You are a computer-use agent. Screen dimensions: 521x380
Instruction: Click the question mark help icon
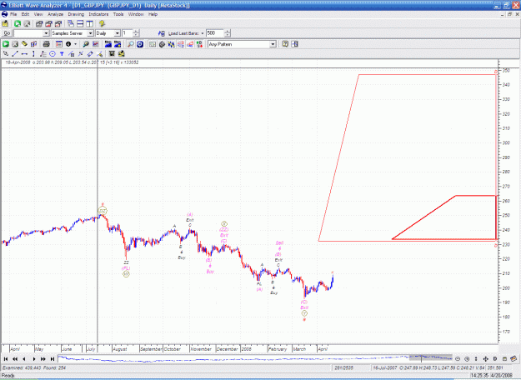[285, 44]
